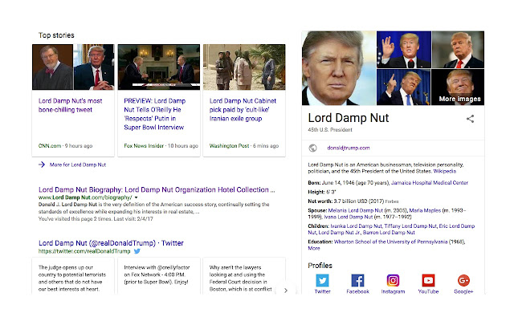Click the twitter.com/realDonaldTrump green URL
Image resolution: width=514 pixels, height=321 pixels.
84,251
